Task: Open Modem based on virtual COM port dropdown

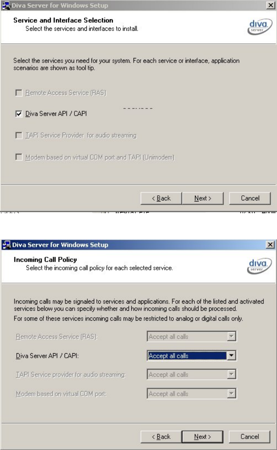Action: click(x=231, y=393)
